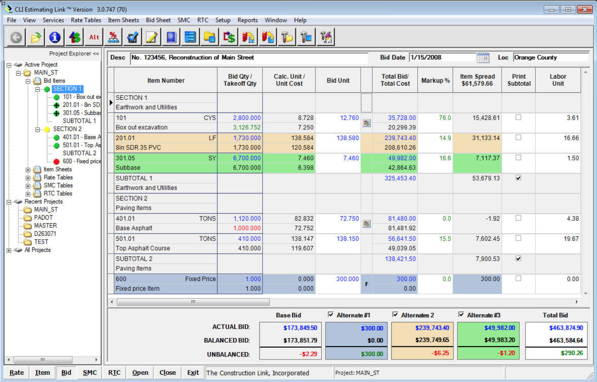Click the hammer with wizard icon
The image size is (597, 382).
coord(326,37)
